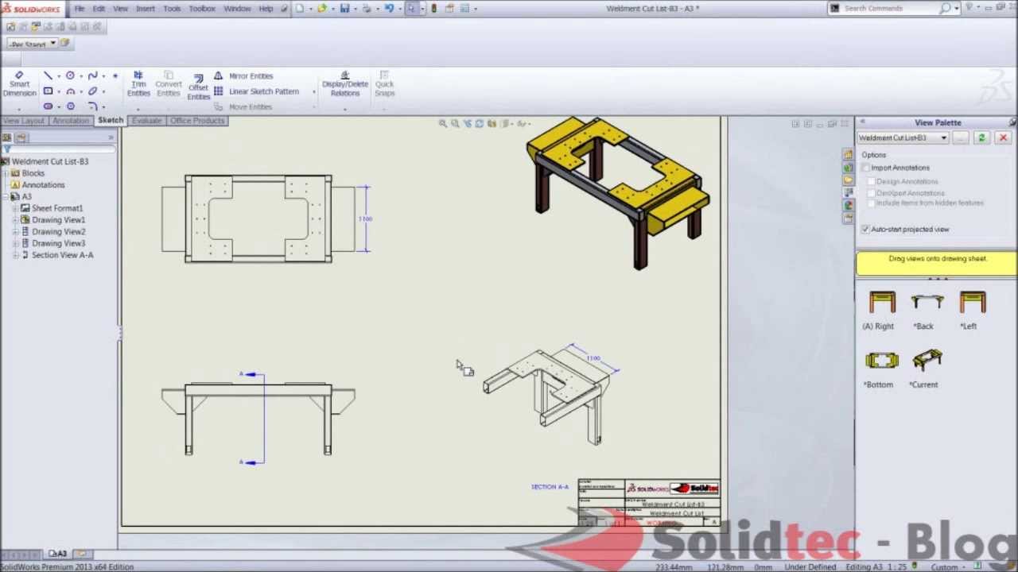Open File Explorer tab in task pane
This screenshot has height=572, width=1018.
[x=848, y=180]
